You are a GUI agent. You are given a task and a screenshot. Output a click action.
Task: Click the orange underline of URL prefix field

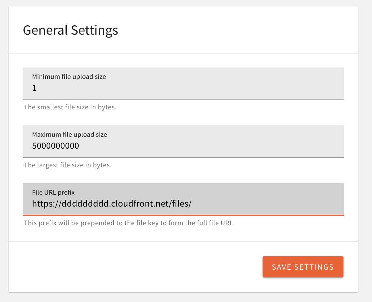183,215
